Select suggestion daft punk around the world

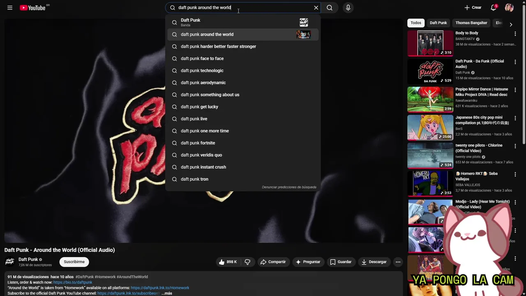click(243, 35)
